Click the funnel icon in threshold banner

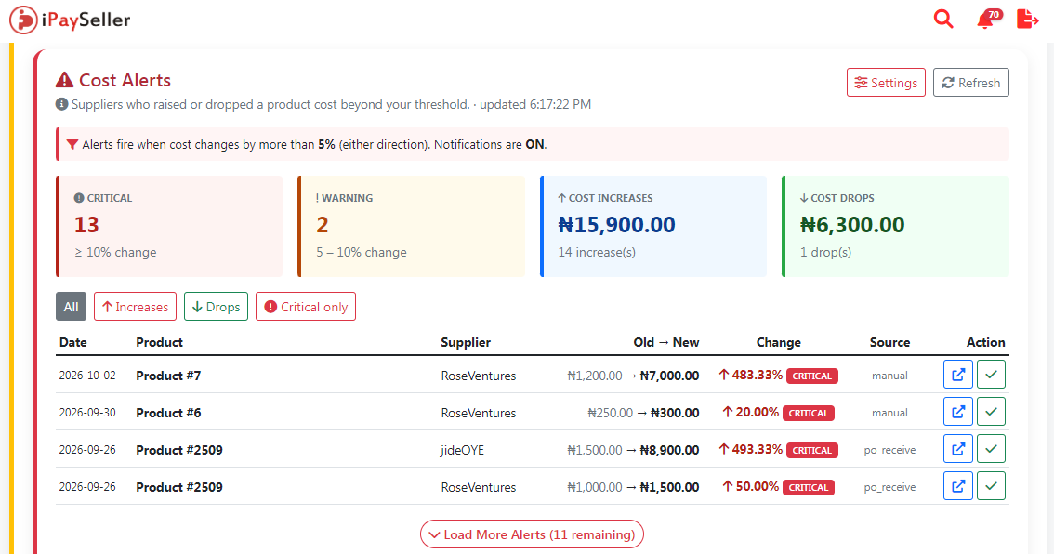[72, 145]
